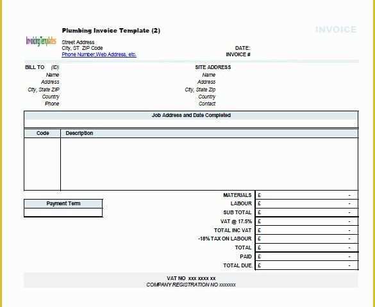Viewport: 375px width, 307px height.
Task: Click the COMPANY REGISTRATION NO text
Action: 191,285
